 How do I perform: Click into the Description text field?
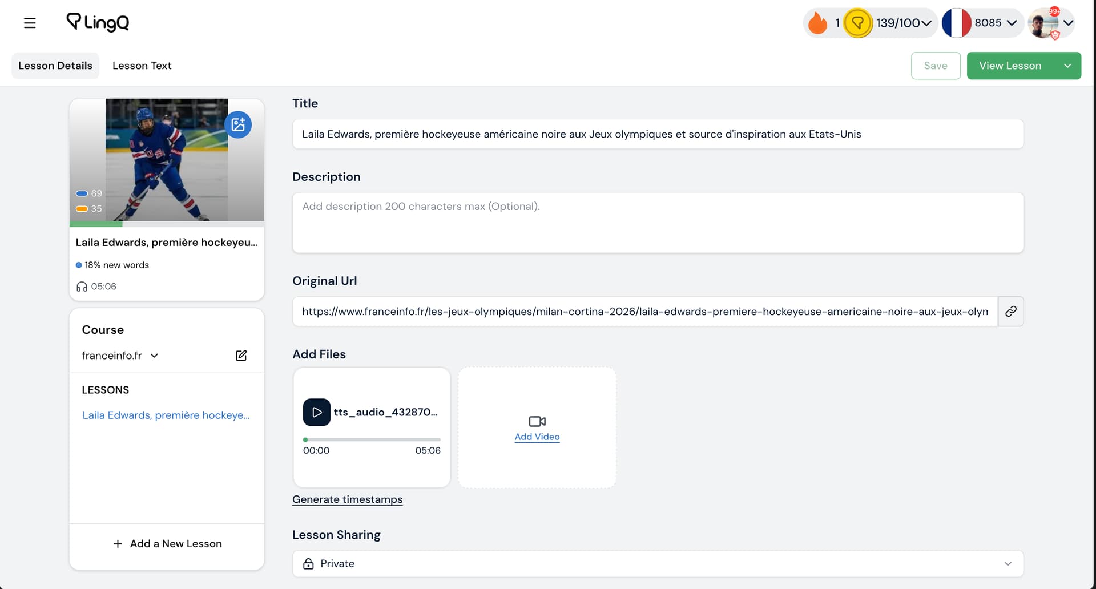pyautogui.click(x=658, y=223)
